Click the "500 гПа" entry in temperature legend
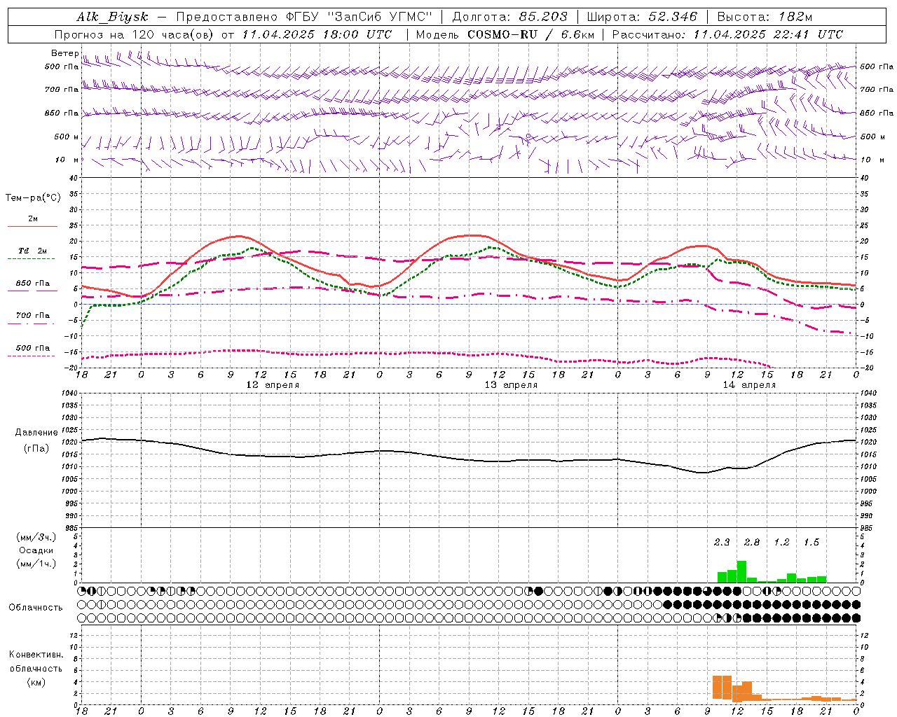This screenshot has width=897, height=717. tap(33, 348)
